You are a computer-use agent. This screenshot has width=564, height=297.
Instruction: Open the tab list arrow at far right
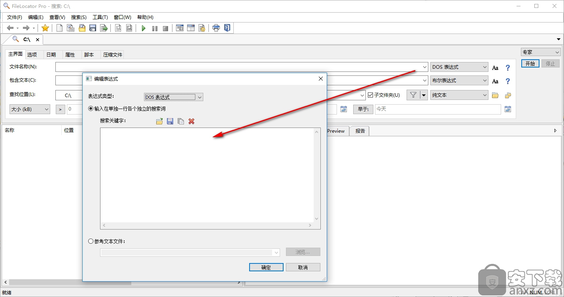pyautogui.click(x=559, y=39)
